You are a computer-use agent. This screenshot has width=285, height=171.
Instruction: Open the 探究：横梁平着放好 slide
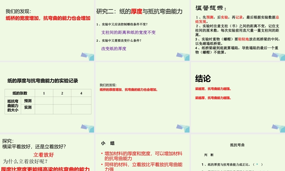(47, 153)
